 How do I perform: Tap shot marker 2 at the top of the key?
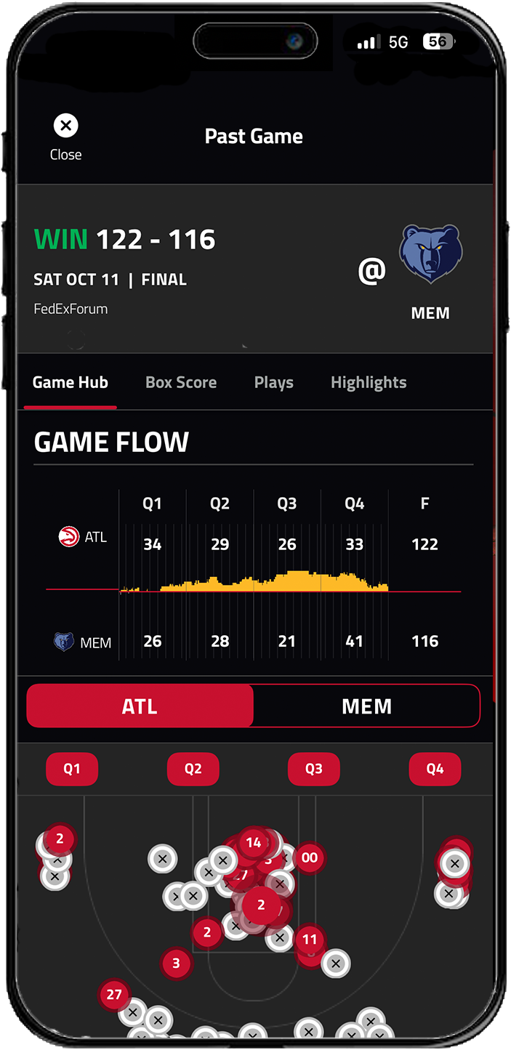tap(260, 906)
